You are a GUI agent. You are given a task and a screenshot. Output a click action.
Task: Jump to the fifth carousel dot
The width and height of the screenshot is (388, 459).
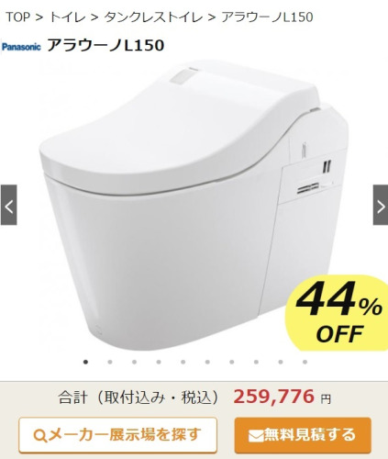[x=183, y=362]
